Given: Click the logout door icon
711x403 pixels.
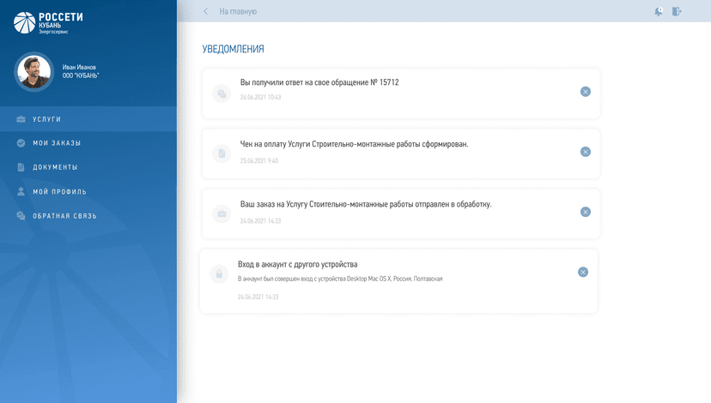Looking at the screenshot, I should [x=677, y=11].
